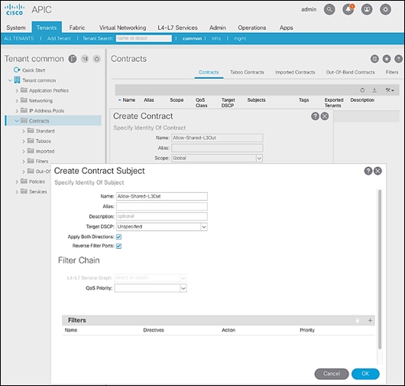Click the user profile icon next to the bell
Viewport: 405px width, 386px height.
point(367,10)
